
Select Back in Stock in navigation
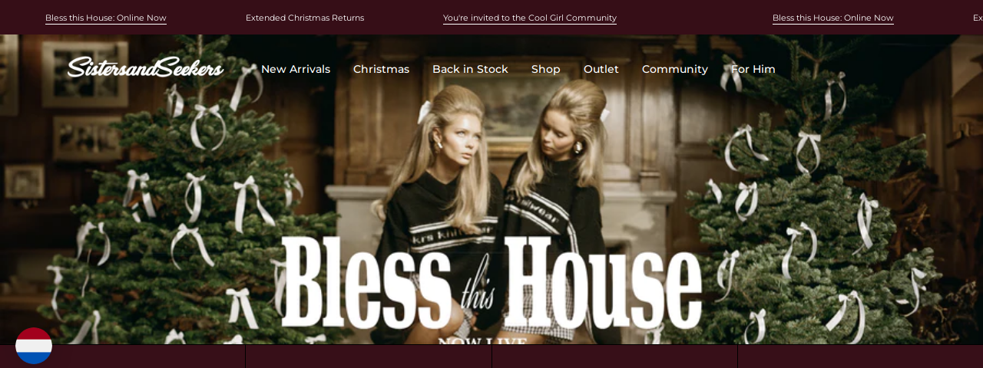(x=470, y=69)
